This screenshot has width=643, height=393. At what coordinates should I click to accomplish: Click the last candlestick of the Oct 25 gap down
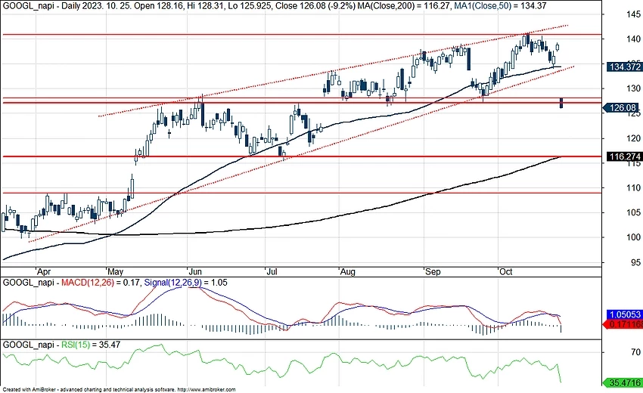tap(561, 103)
